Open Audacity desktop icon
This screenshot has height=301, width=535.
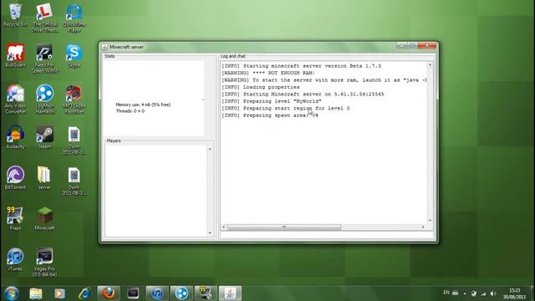click(x=15, y=137)
